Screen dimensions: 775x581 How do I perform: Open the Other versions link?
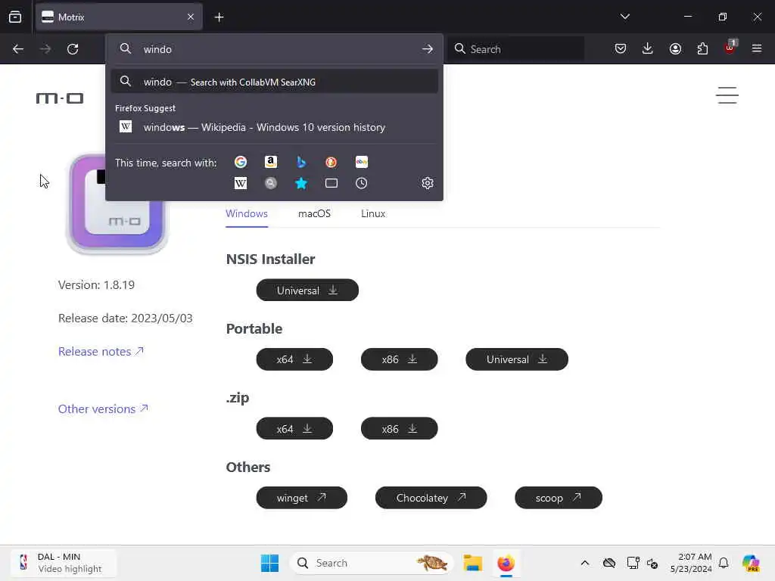tap(103, 409)
